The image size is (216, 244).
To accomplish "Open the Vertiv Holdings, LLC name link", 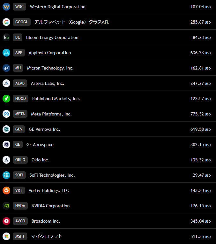I will pos(48,190).
